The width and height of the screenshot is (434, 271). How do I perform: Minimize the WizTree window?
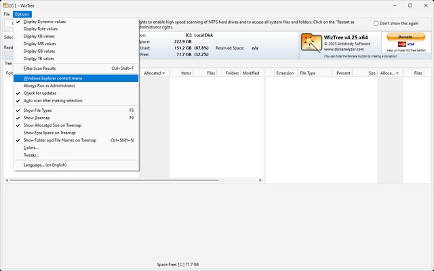(x=395, y=5)
